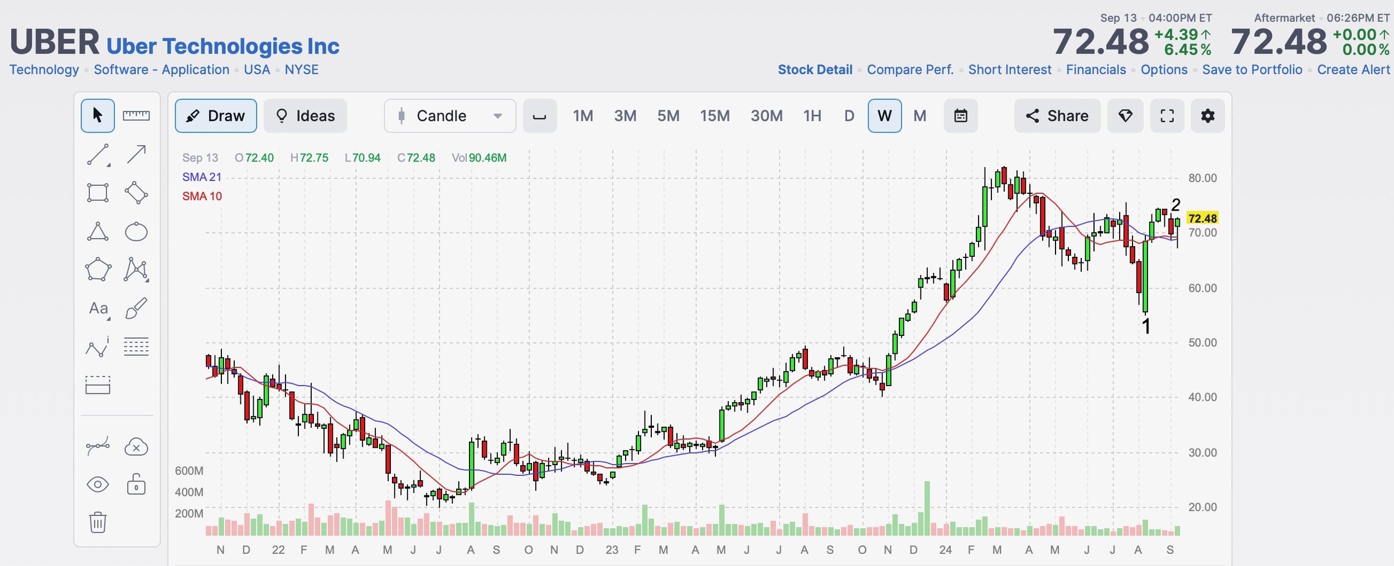The image size is (1394, 566).
Task: Select the W weekly timeframe
Action: tap(885, 116)
